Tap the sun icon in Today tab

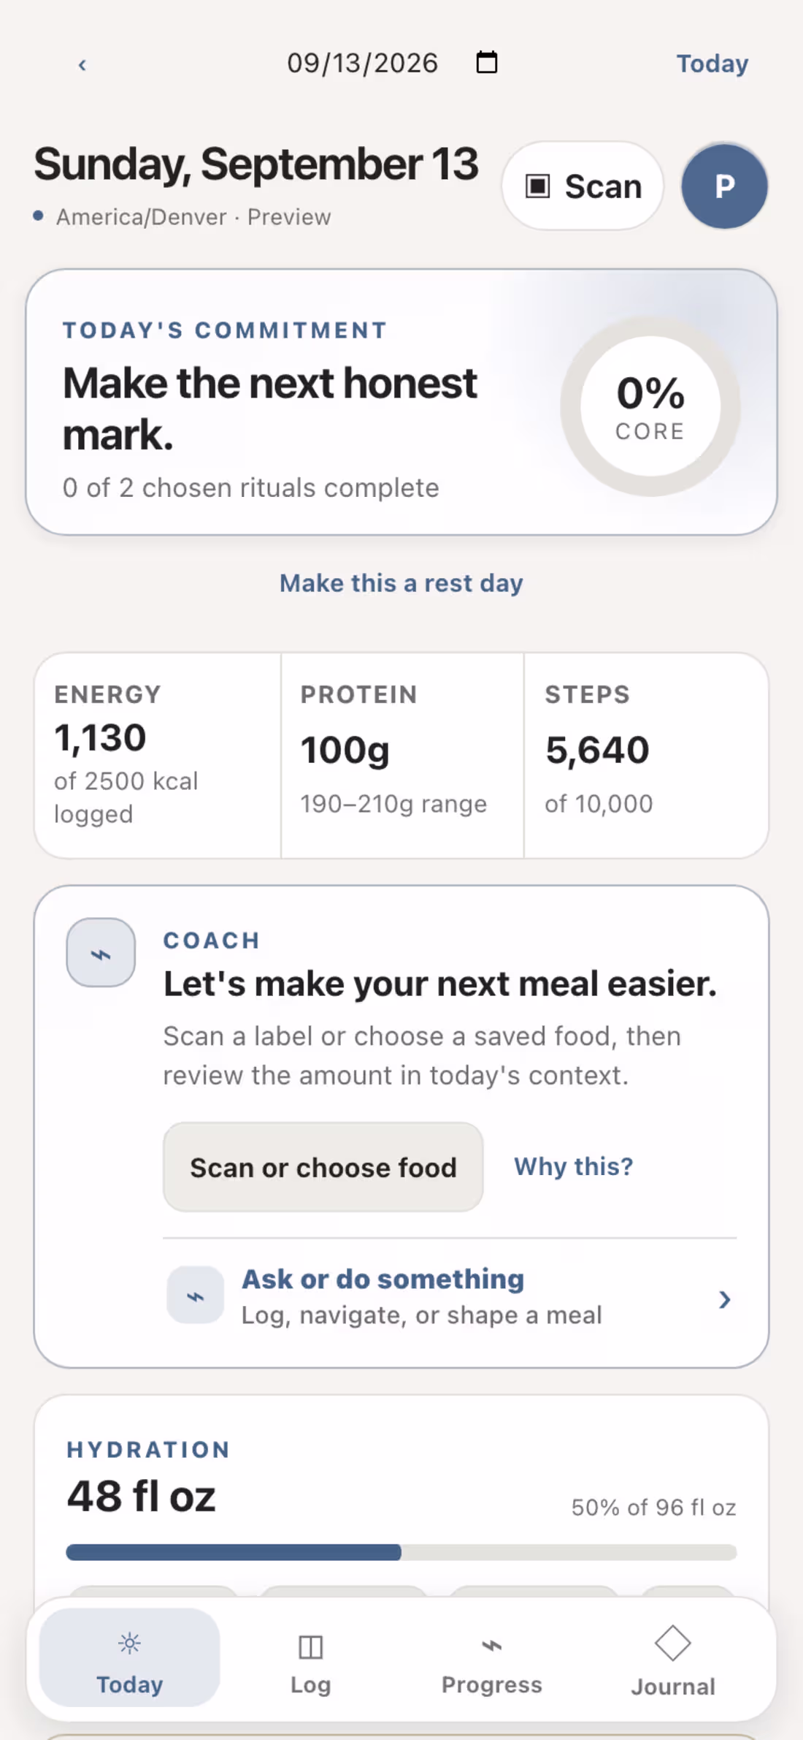pos(129,1644)
